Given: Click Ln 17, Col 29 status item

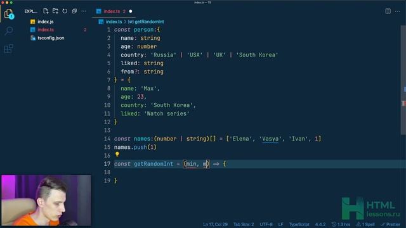Looking at the screenshot, I should 215,224.
